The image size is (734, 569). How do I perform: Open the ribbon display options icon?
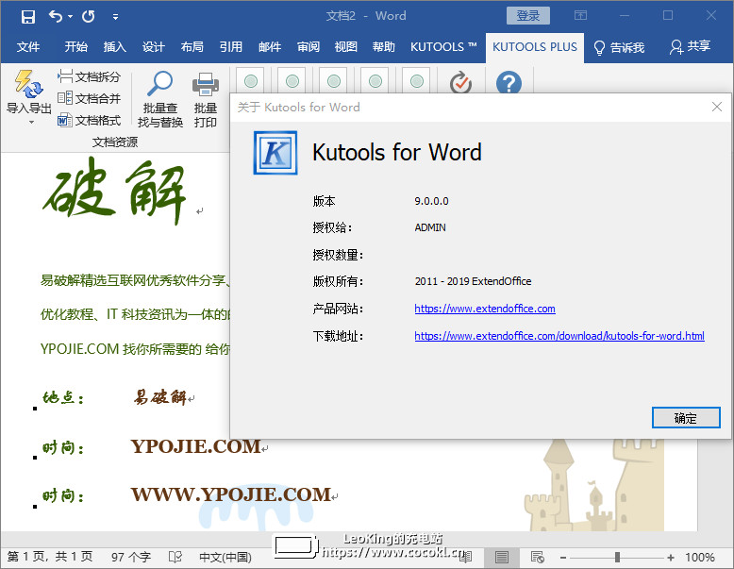click(580, 16)
